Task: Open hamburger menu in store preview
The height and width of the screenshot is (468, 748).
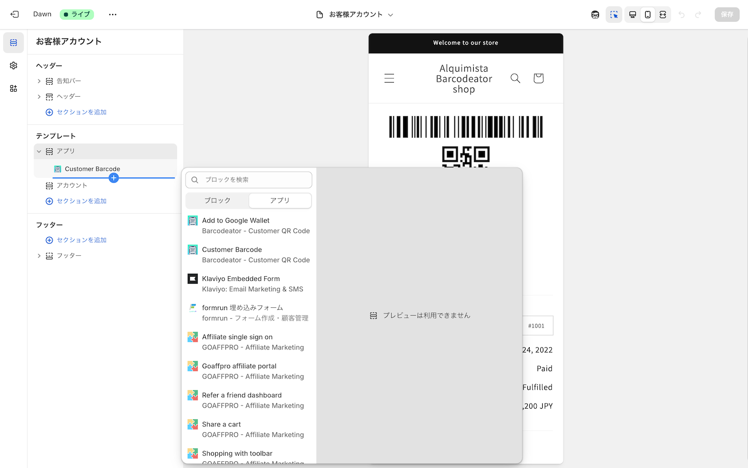Action: 389,78
